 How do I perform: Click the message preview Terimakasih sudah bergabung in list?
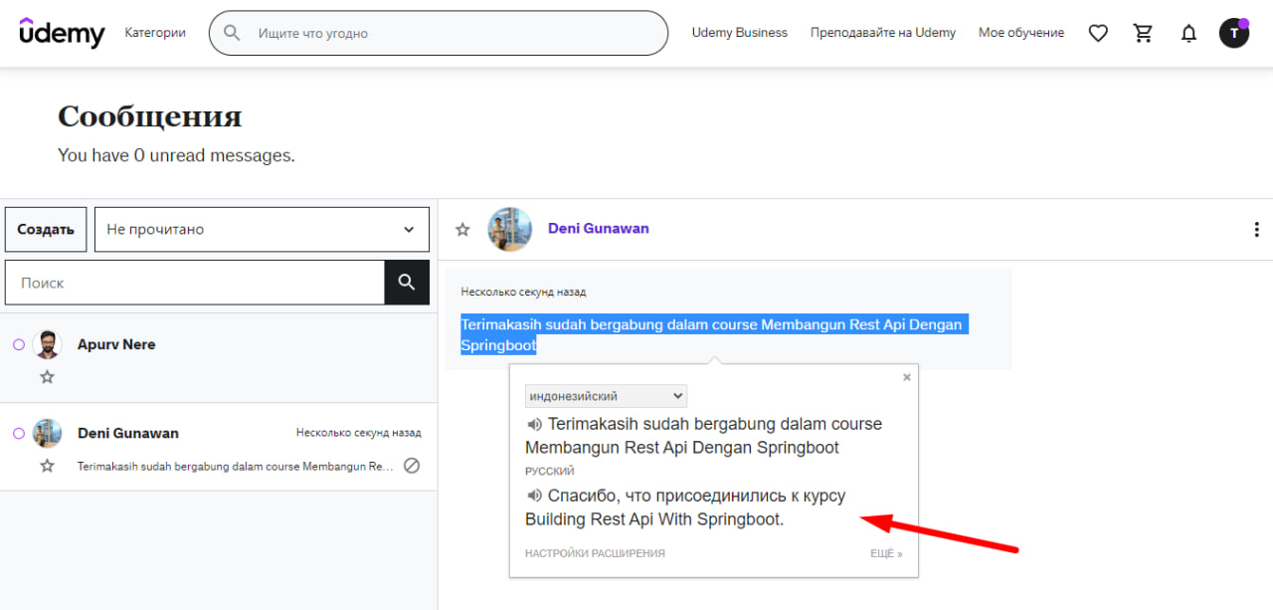tap(235, 466)
